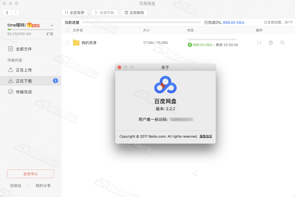Click the 文件名 column header
Screen dimensions: 295x197
click(78, 30)
